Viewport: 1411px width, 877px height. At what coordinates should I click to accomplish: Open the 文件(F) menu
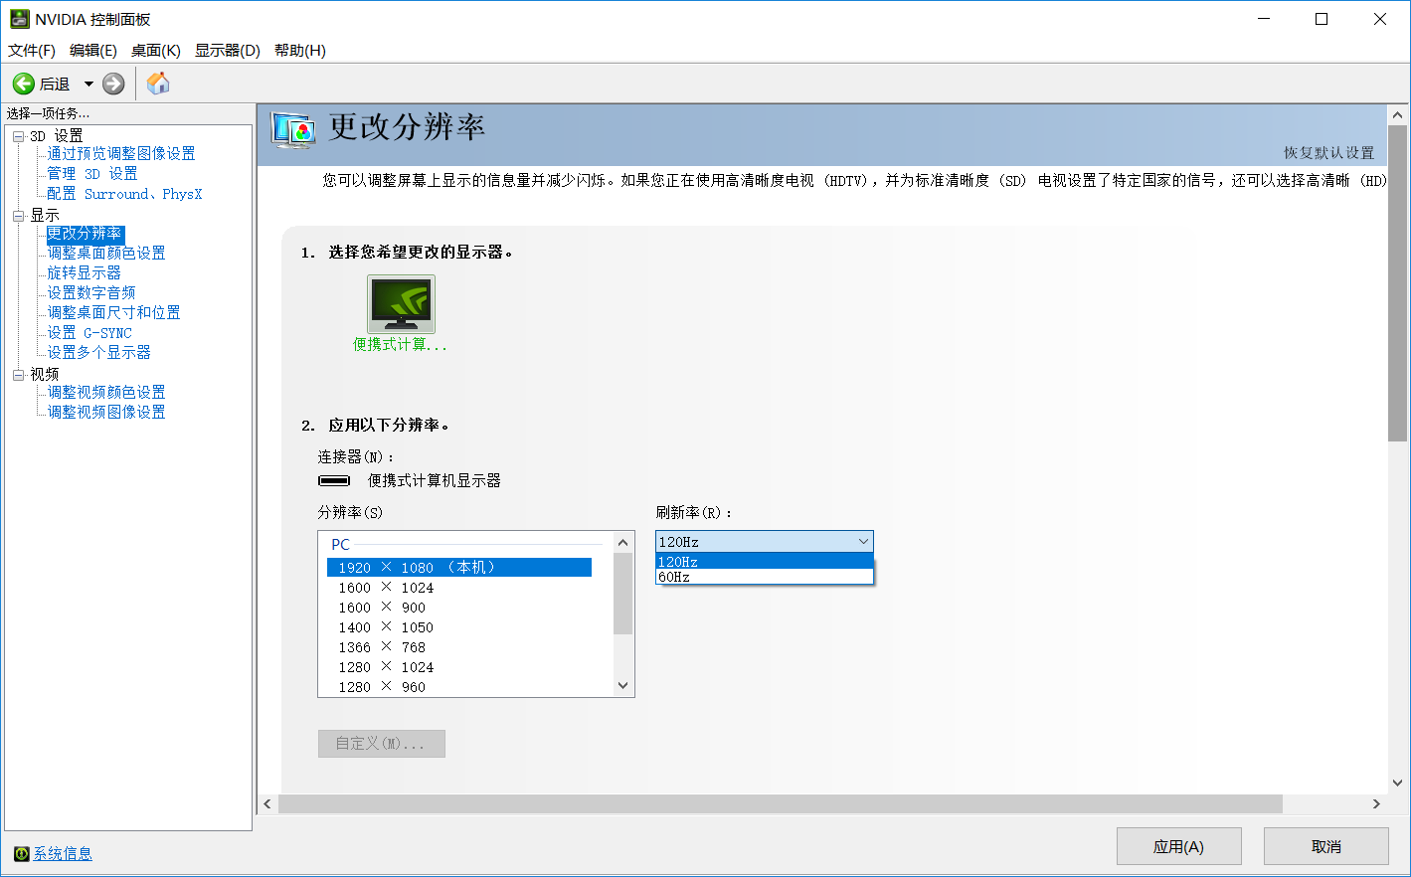click(x=32, y=51)
